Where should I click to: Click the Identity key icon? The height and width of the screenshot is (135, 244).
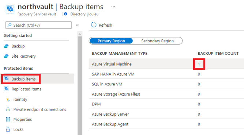click(8, 100)
